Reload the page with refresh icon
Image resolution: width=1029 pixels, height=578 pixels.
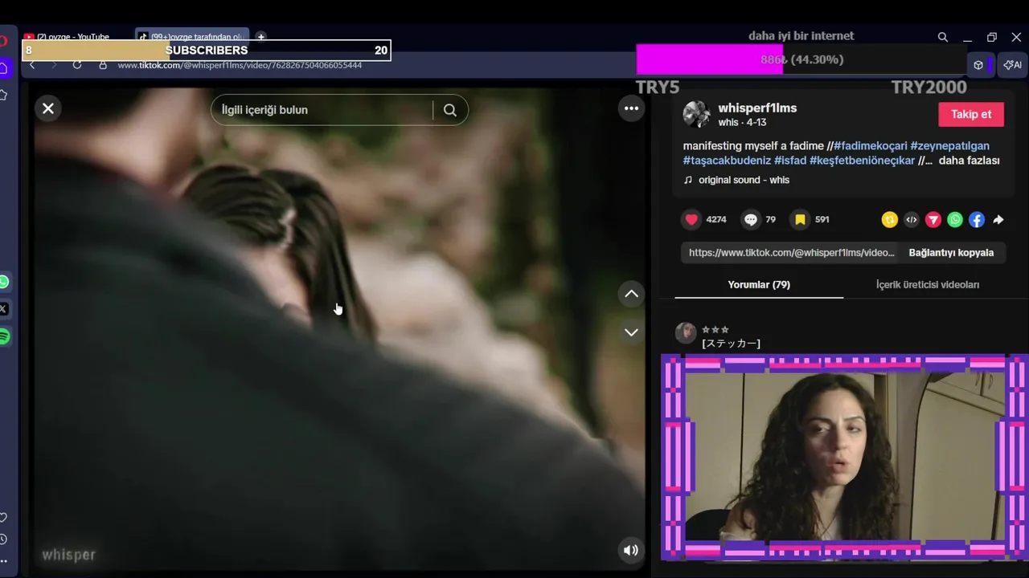[77, 65]
